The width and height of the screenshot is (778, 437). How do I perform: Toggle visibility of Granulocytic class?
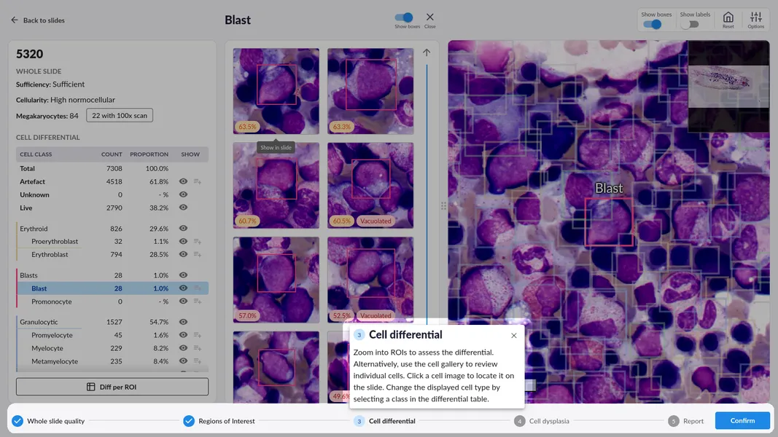tap(184, 322)
